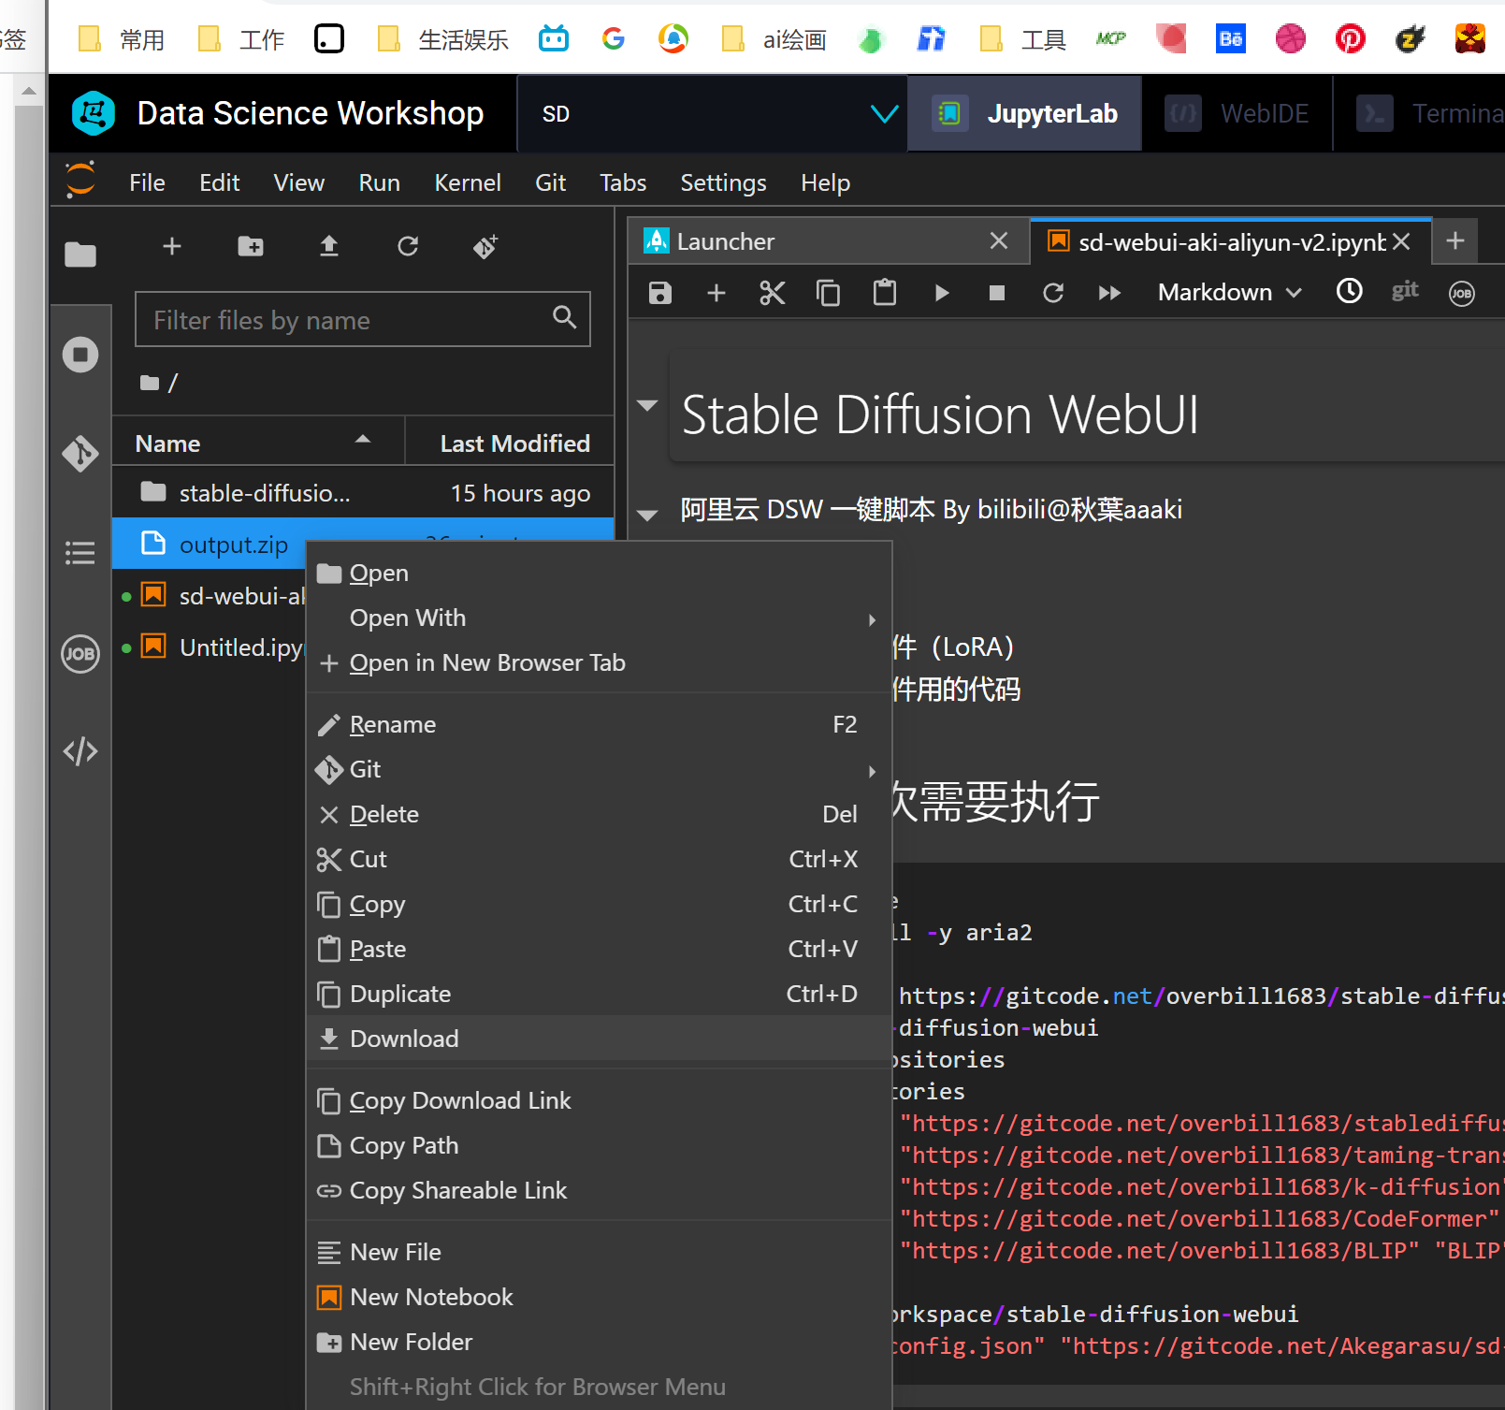The width and height of the screenshot is (1505, 1410).
Task: Open the JOB sidebar panel icon
Action: tap(80, 653)
